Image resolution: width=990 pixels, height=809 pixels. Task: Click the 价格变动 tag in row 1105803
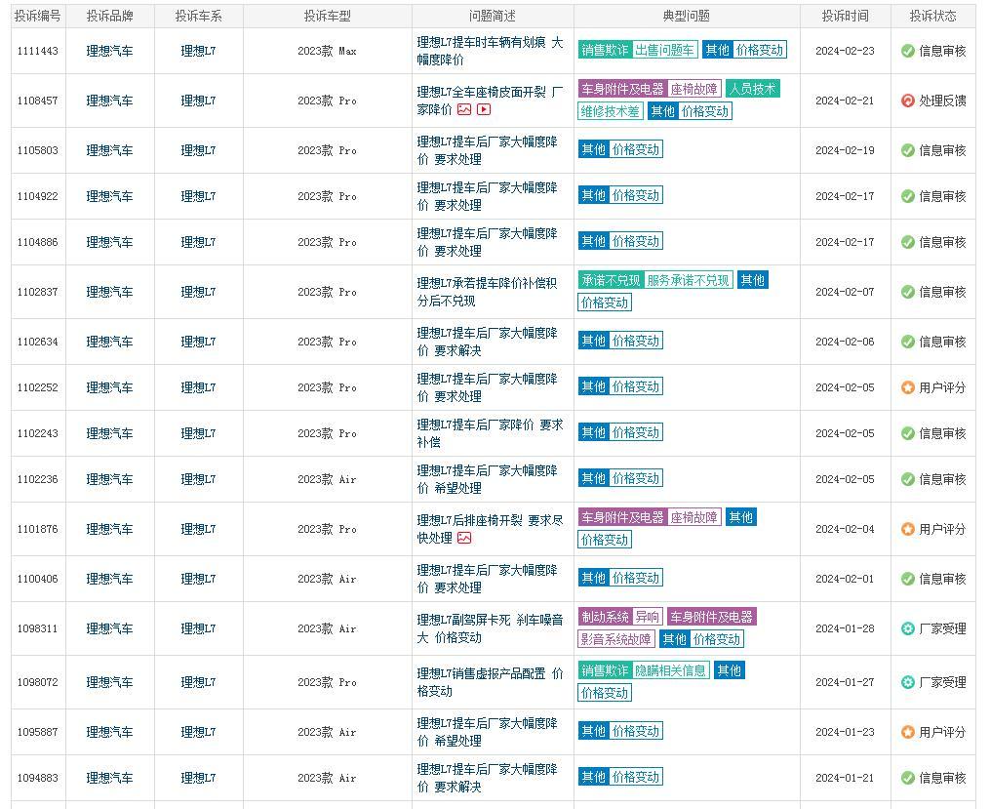coord(636,149)
